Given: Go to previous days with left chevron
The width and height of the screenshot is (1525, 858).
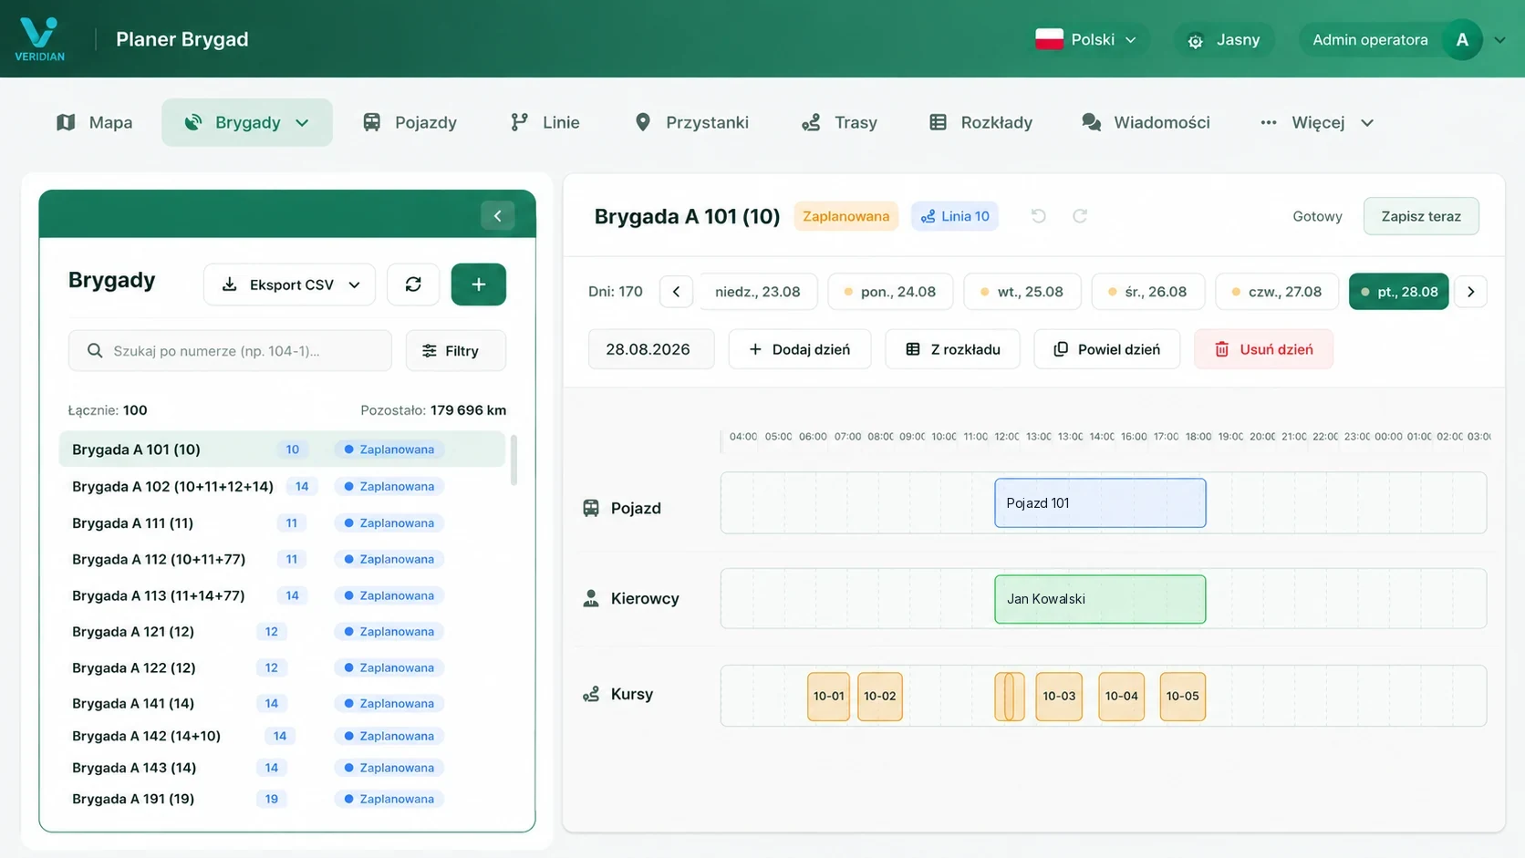Looking at the screenshot, I should click(x=676, y=292).
